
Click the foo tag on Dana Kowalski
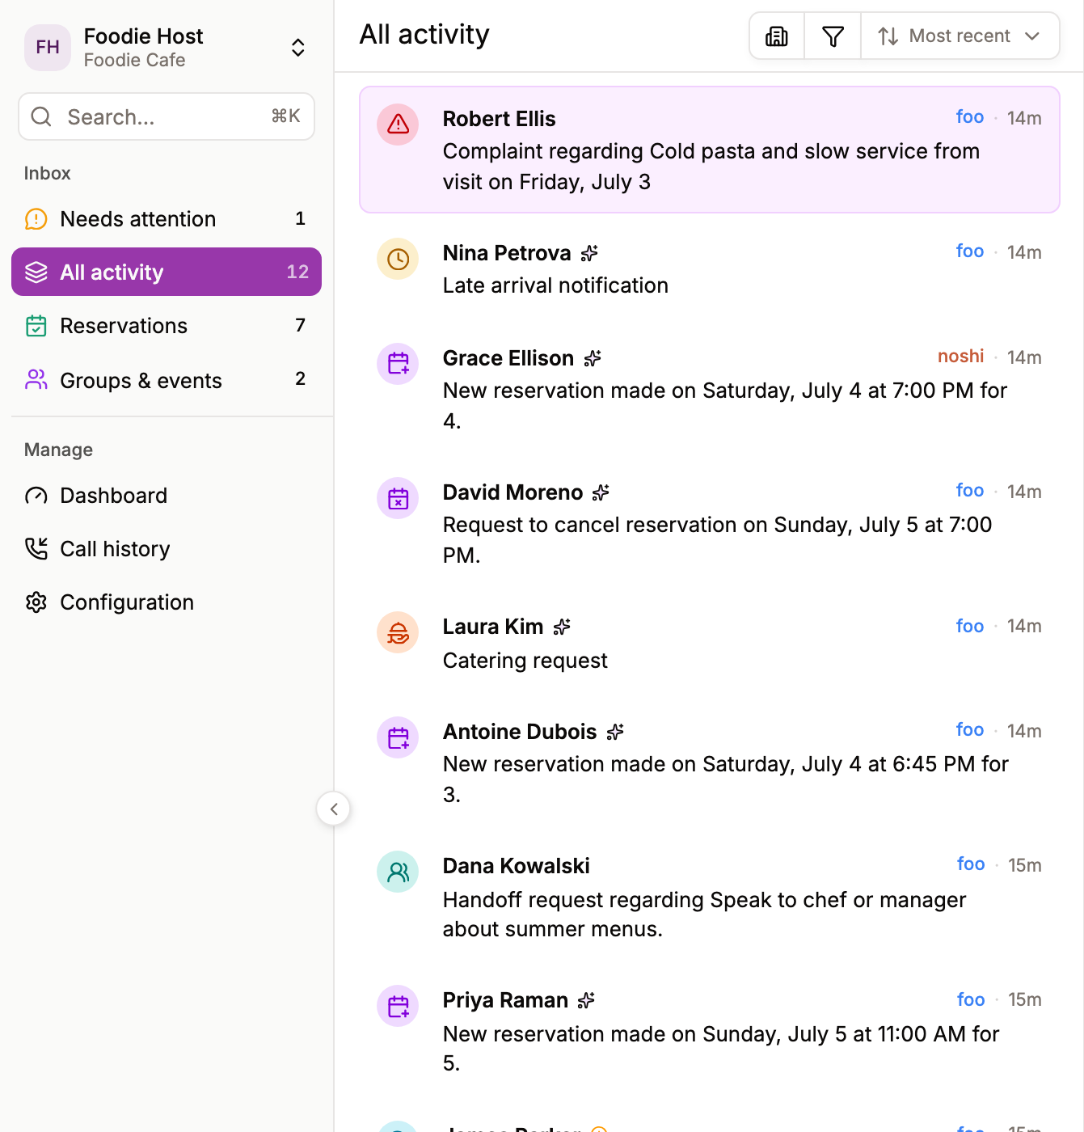pos(970,864)
